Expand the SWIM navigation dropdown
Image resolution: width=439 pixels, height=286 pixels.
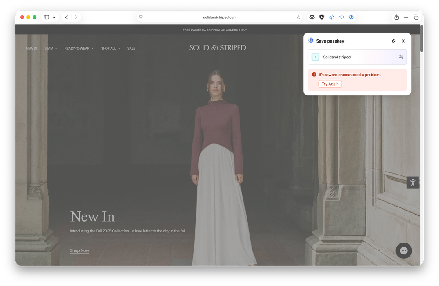[51, 48]
